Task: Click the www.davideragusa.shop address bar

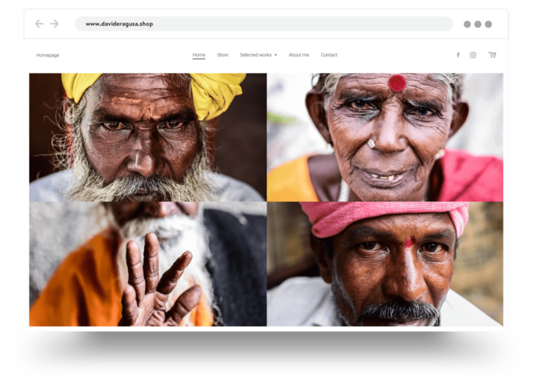Action: click(263, 24)
